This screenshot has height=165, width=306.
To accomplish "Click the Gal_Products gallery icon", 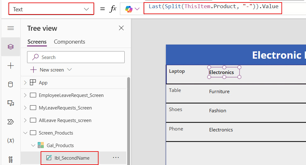I will pos(41,145).
